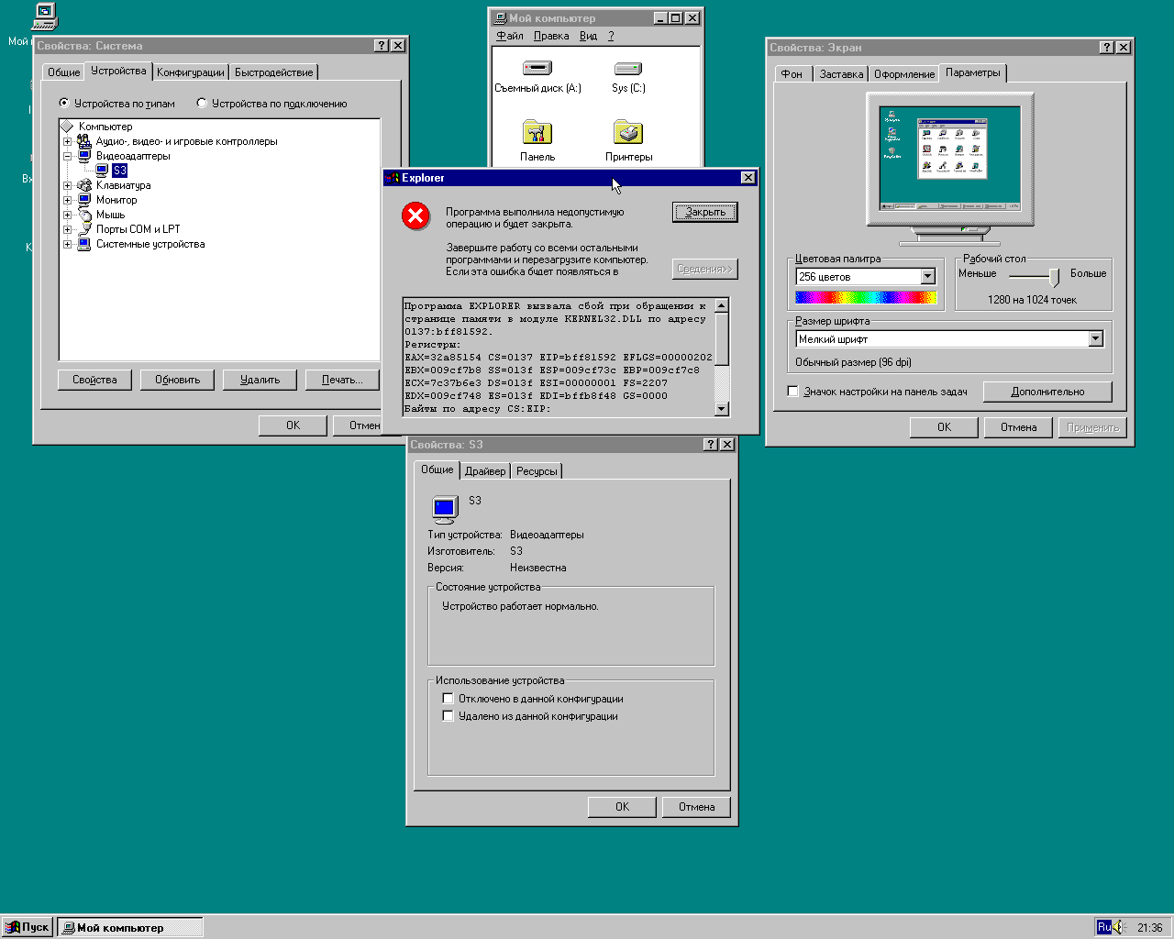The height and width of the screenshot is (939, 1174).
Task: Click the Порты COM и LPT icon
Action: tap(84, 229)
